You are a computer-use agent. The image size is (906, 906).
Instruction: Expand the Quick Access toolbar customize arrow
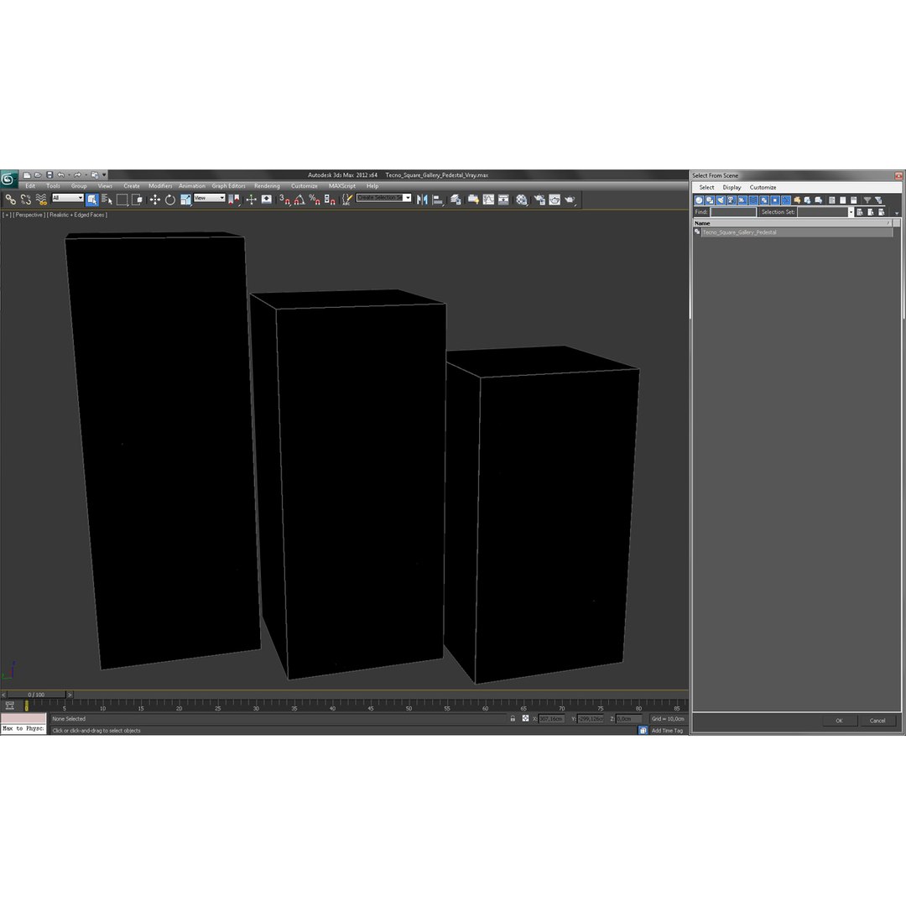pos(104,175)
